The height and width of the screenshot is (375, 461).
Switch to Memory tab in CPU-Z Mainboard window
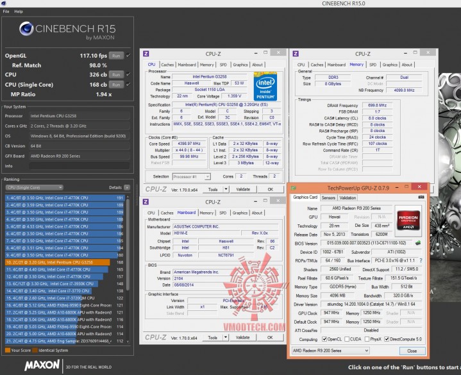coord(206,213)
